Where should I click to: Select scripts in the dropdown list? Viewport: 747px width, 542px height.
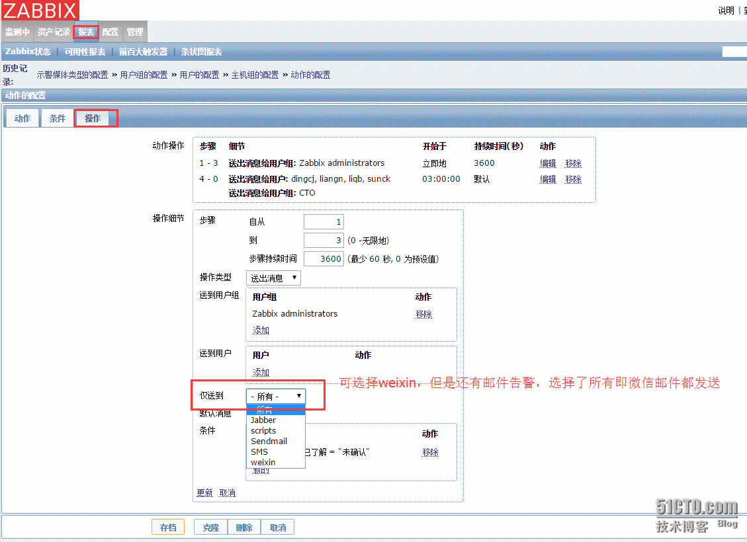(276, 431)
